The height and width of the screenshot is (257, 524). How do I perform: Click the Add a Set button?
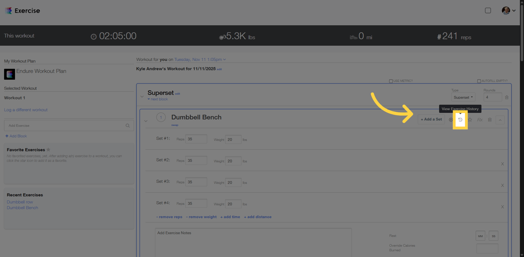tap(431, 119)
